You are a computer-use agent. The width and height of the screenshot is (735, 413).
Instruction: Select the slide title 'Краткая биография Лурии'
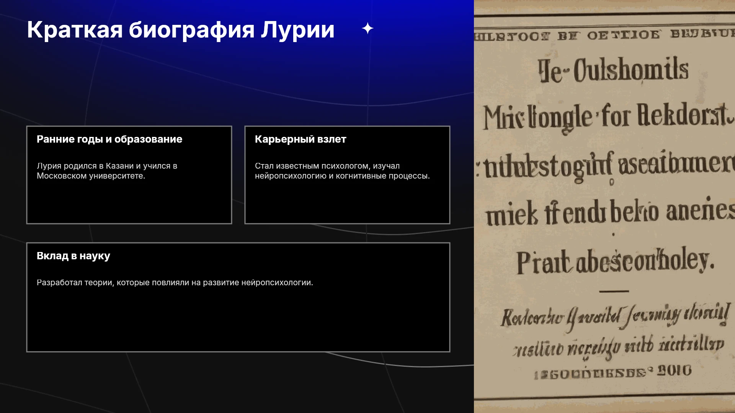click(x=181, y=29)
